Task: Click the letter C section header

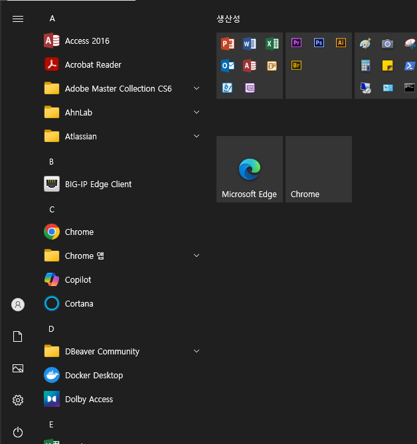Action: (x=52, y=210)
